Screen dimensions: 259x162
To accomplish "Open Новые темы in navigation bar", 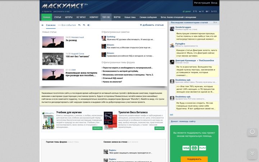I will pyautogui.click(x=130, y=17).
